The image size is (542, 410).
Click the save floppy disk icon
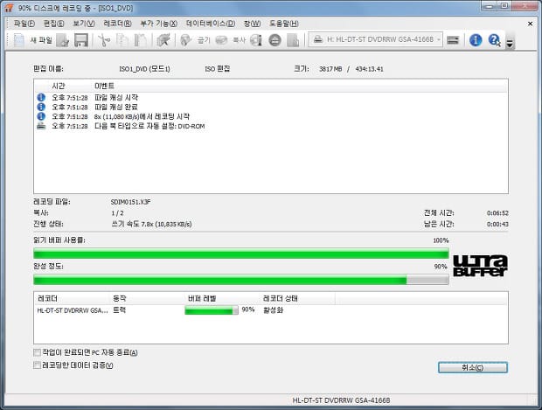point(80,40)
